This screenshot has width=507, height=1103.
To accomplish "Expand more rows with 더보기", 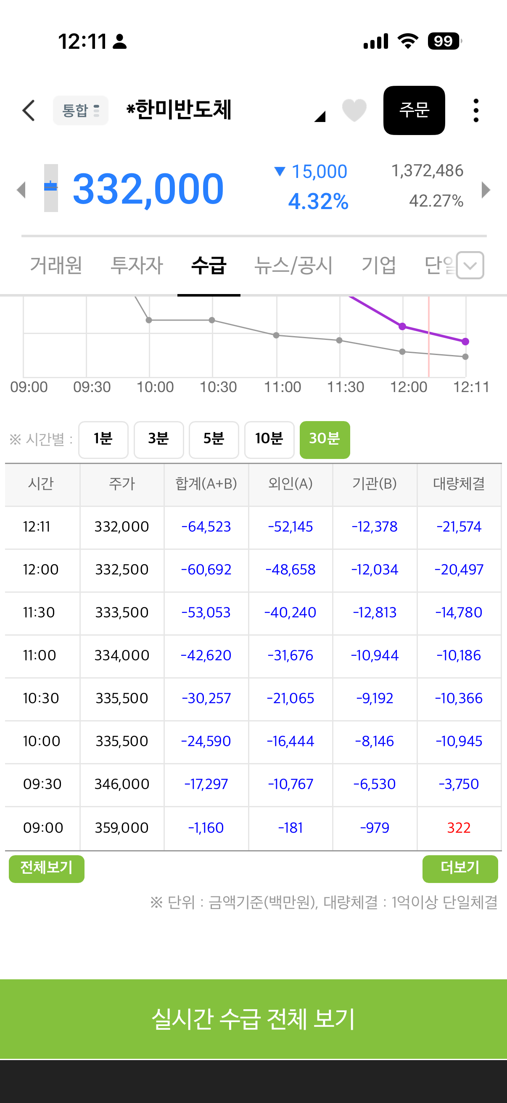I will [x=460, y=868].
